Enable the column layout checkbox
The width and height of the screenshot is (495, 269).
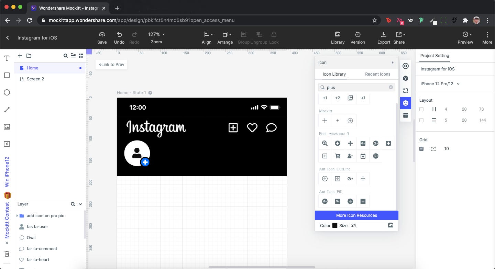click(421, 109)
